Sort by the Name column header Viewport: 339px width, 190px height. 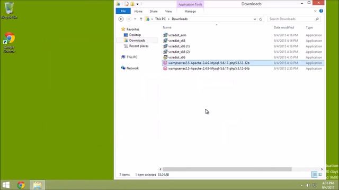tap(167, 27)
